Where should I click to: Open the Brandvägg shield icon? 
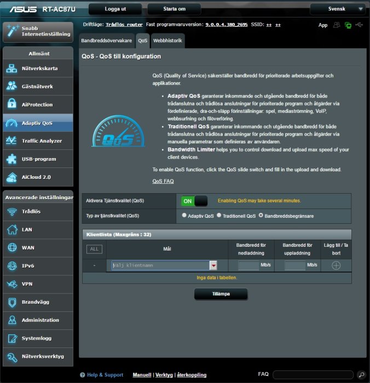(x=12, y=302)
